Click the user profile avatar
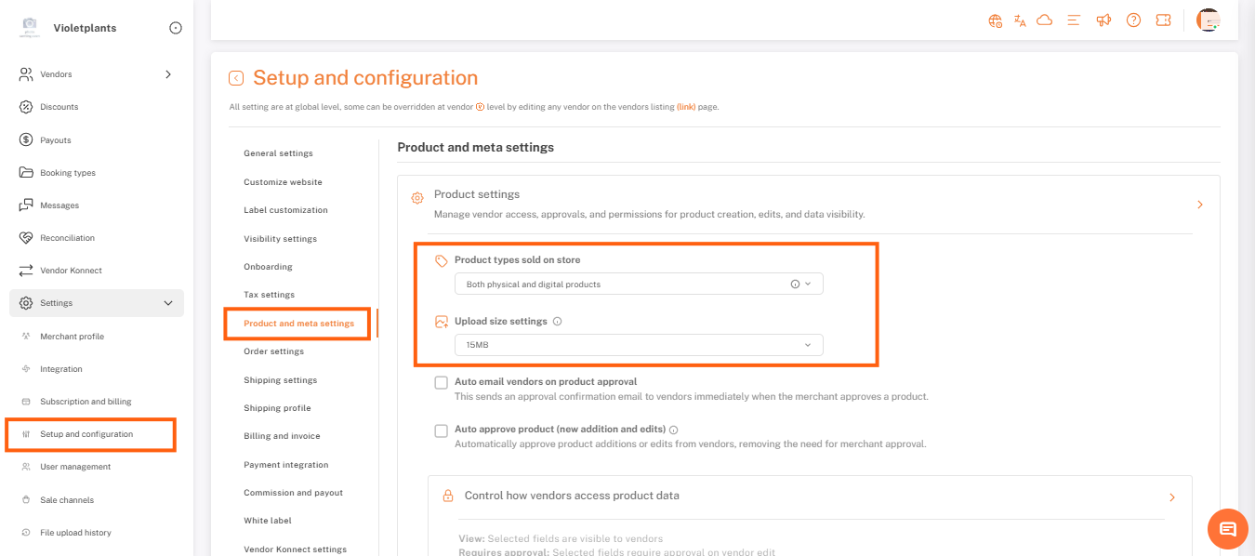 (x=1208, y=20)
